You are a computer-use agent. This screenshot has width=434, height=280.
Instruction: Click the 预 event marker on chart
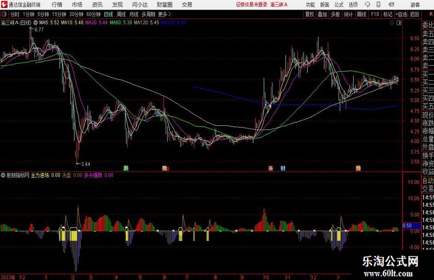[358, 168]
